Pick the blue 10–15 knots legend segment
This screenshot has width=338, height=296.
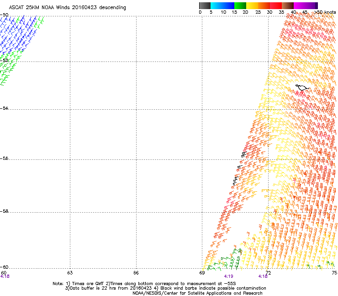coord(228,5)
